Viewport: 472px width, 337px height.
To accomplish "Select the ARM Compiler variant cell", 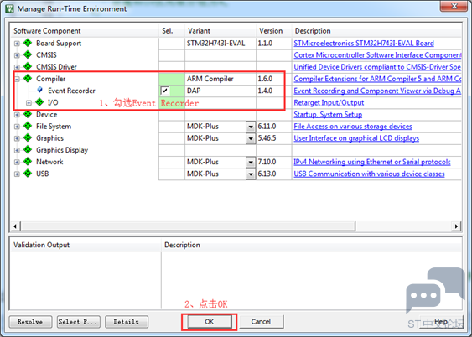I will point(220,79).
